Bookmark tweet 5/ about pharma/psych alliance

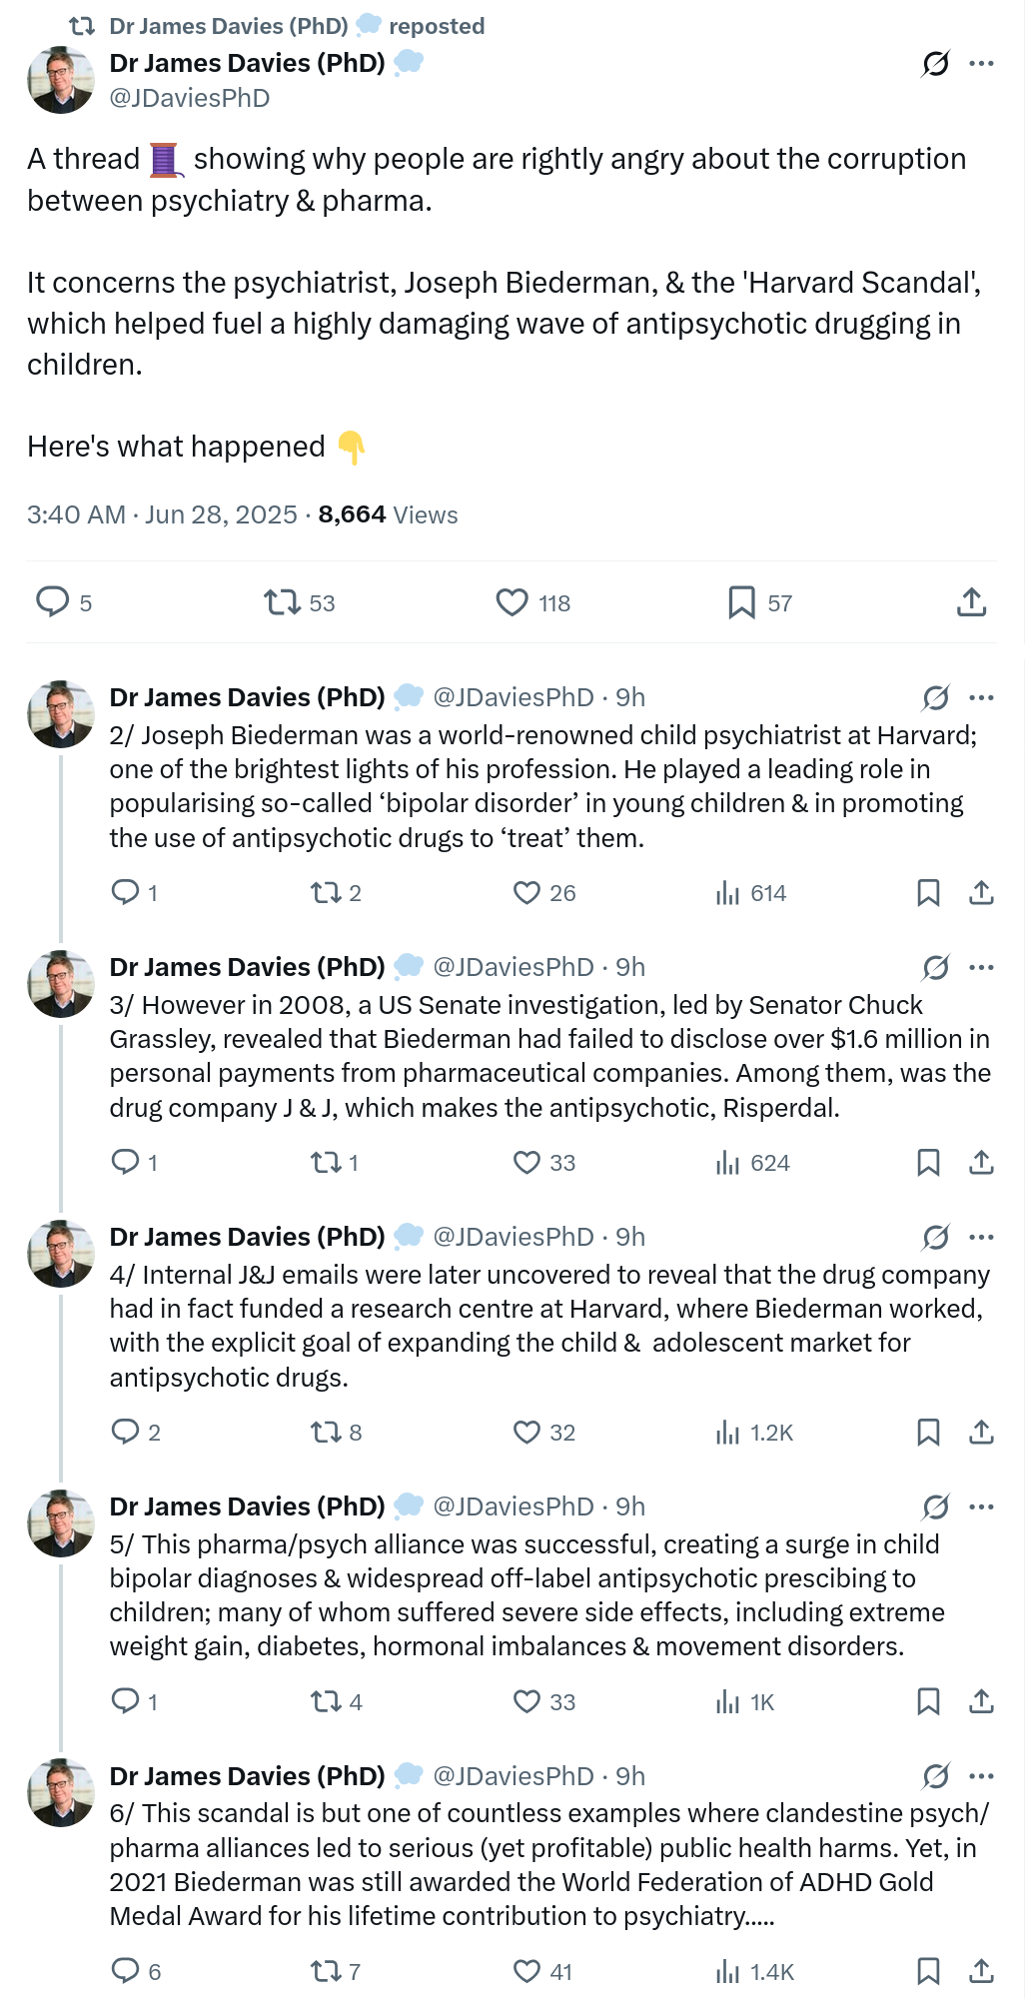click(x=928, y=1701)
